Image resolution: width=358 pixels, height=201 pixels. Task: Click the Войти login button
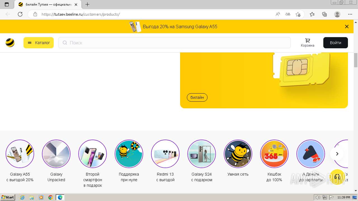(x=336, y=43)
